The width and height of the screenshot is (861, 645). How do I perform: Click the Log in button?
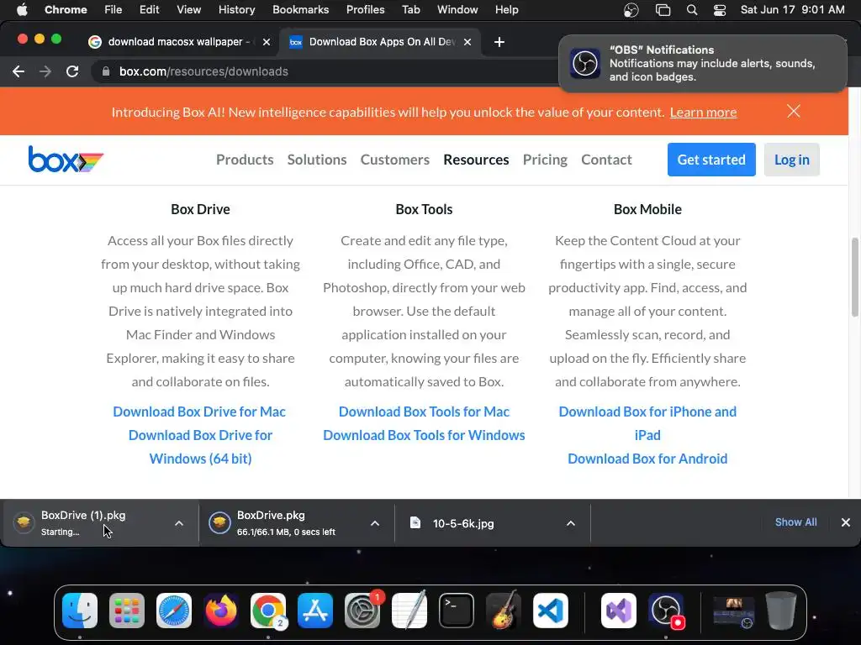click(791, 160)
